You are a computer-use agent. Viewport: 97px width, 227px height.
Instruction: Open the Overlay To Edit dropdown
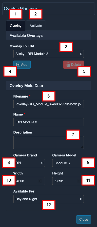tap(49, 54)
